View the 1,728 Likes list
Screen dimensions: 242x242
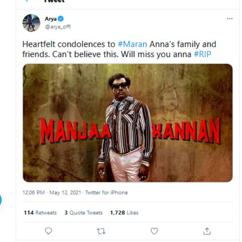pyautogui.click(x=124, y=213)
